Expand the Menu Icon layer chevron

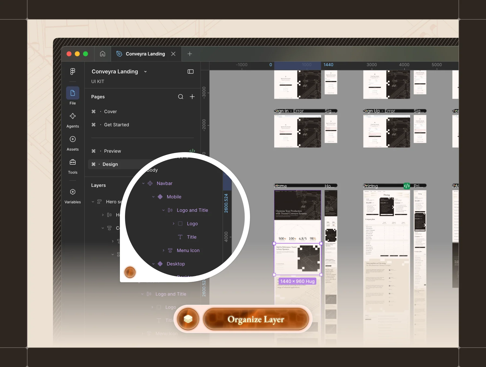[163, 250]
